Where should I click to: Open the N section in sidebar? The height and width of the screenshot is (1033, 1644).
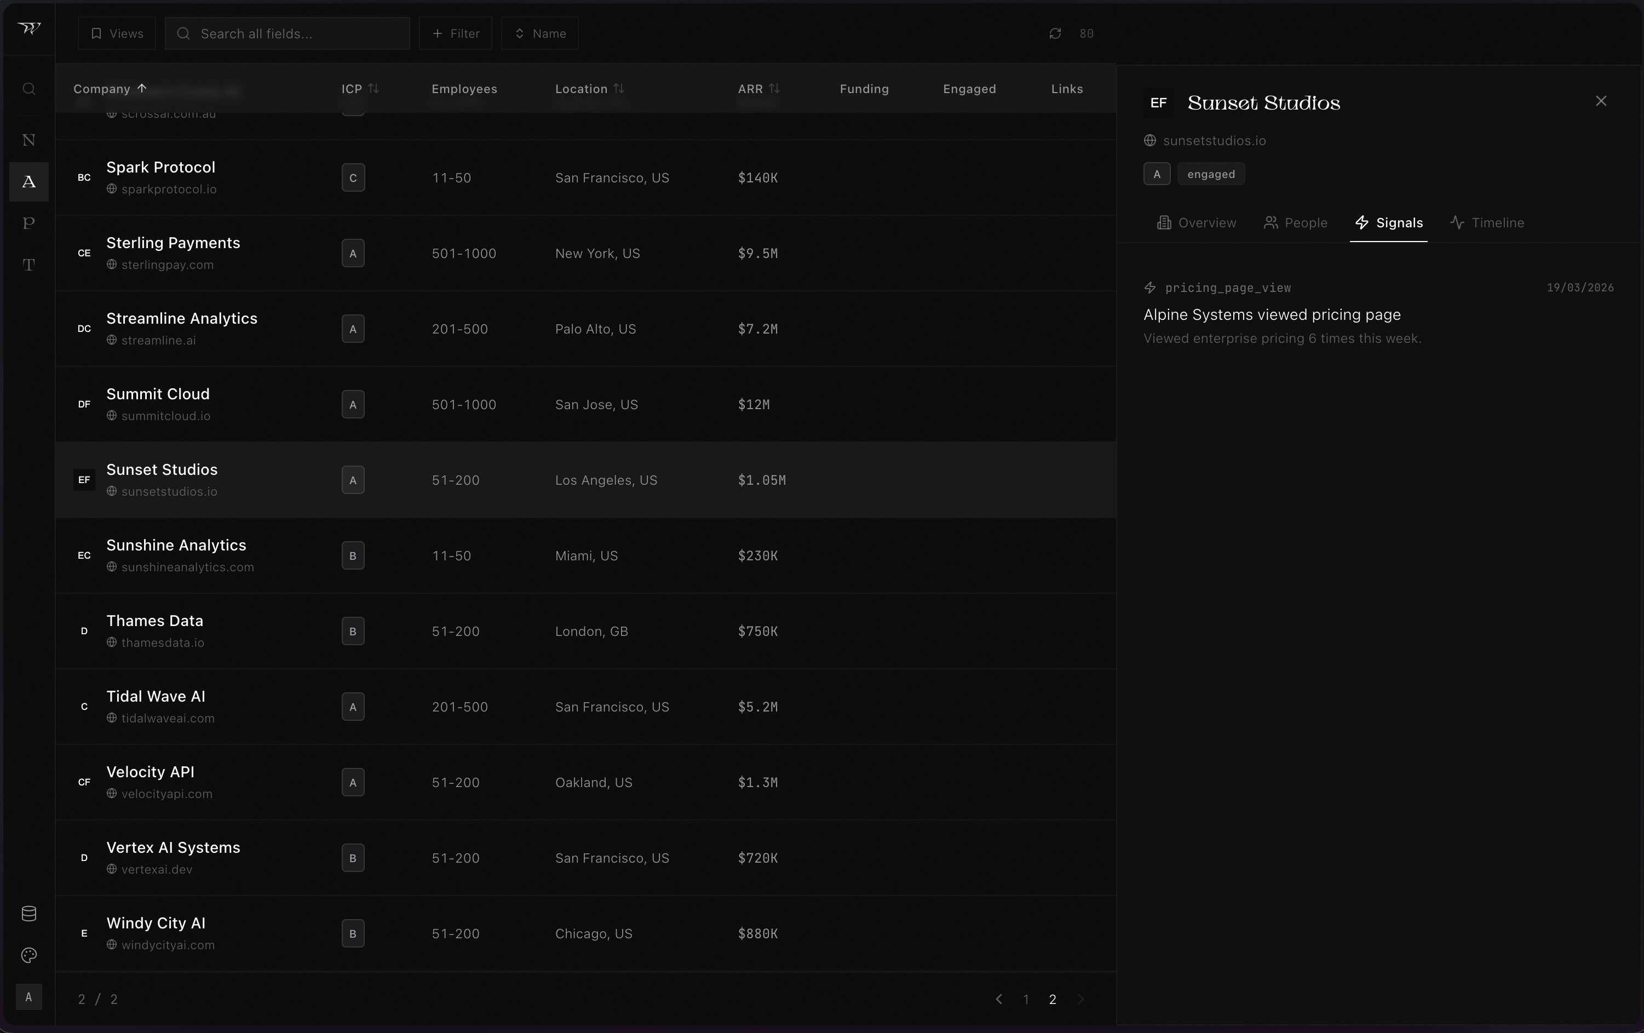(x=28, y=140)
